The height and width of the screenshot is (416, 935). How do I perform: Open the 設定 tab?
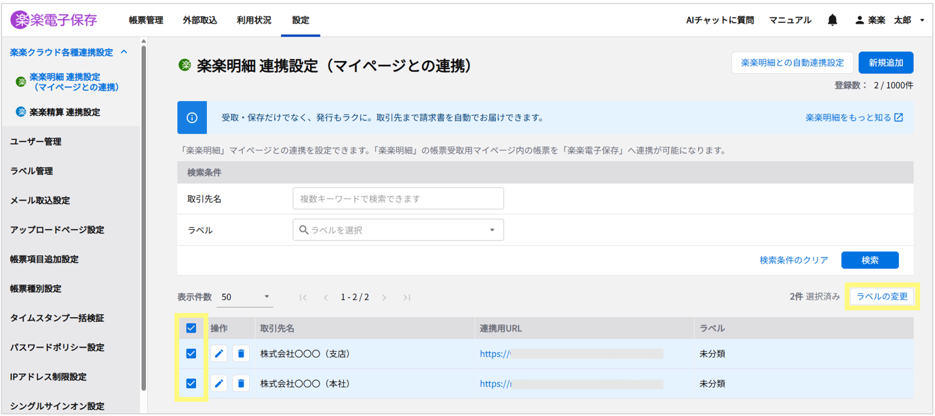(301, 20)
